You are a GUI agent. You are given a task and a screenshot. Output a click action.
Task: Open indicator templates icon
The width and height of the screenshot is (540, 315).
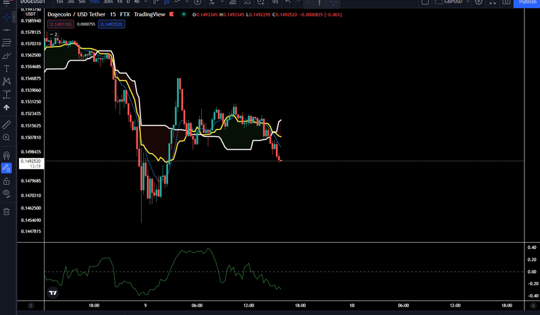247,2
